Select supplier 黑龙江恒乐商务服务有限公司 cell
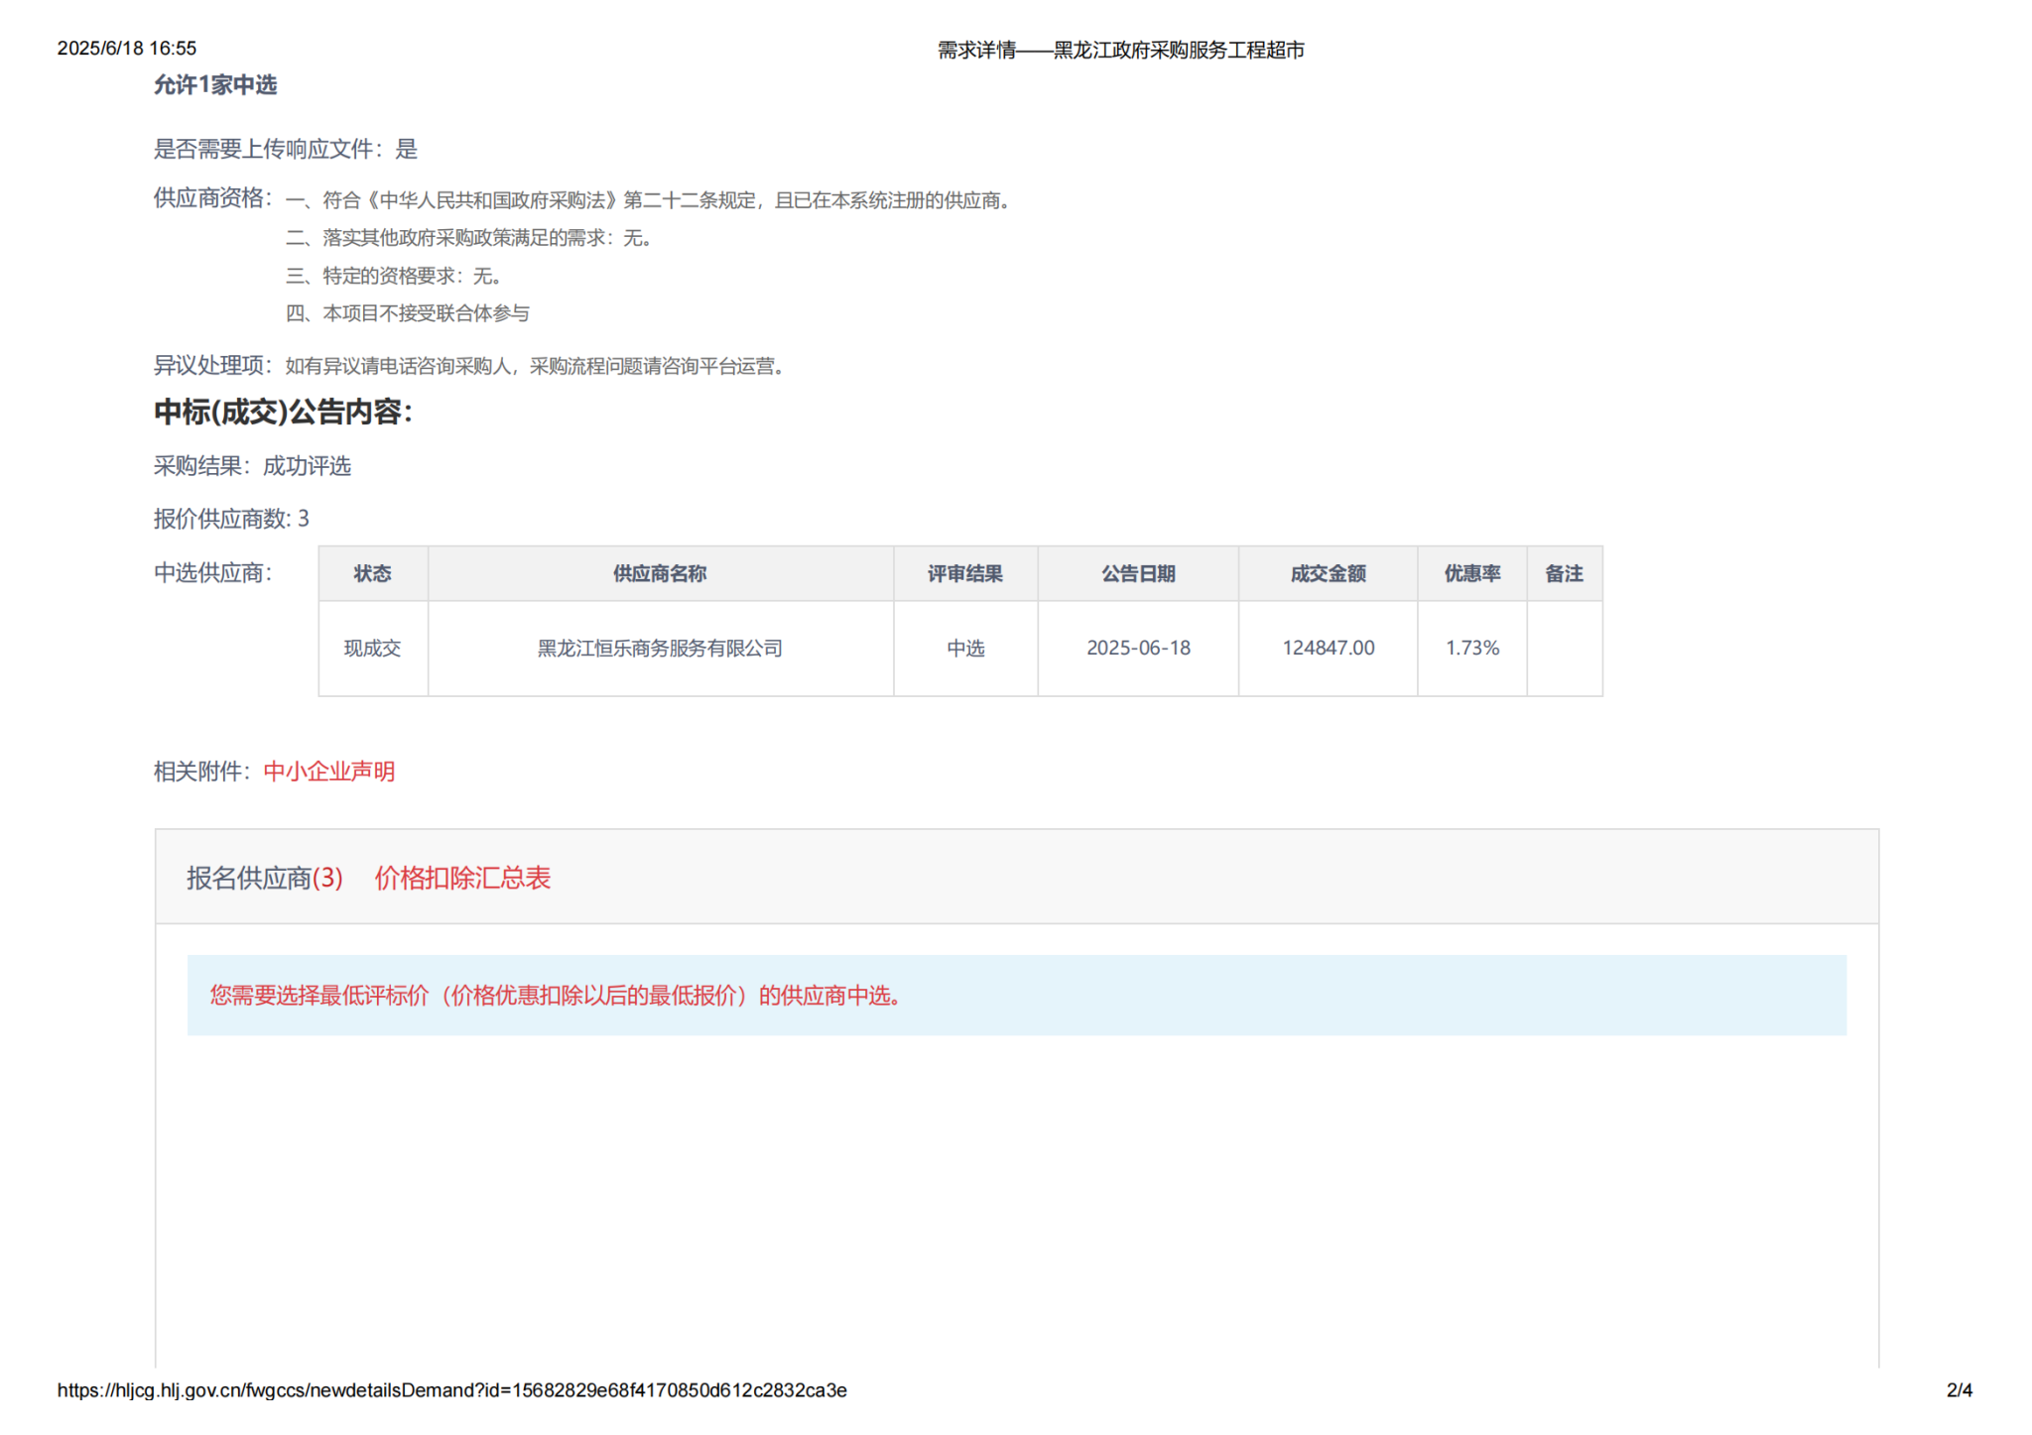The width and height of the screenshot is (2032, 1435). 660,648
